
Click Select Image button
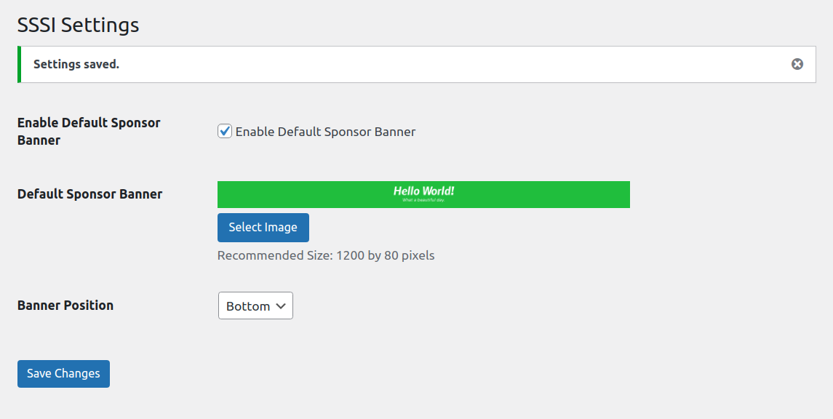(263, 227)
